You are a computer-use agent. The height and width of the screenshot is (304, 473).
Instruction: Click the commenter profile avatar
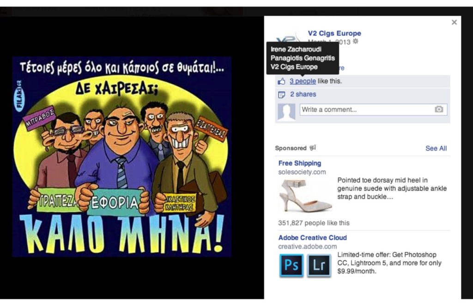(x=286, y=112)
